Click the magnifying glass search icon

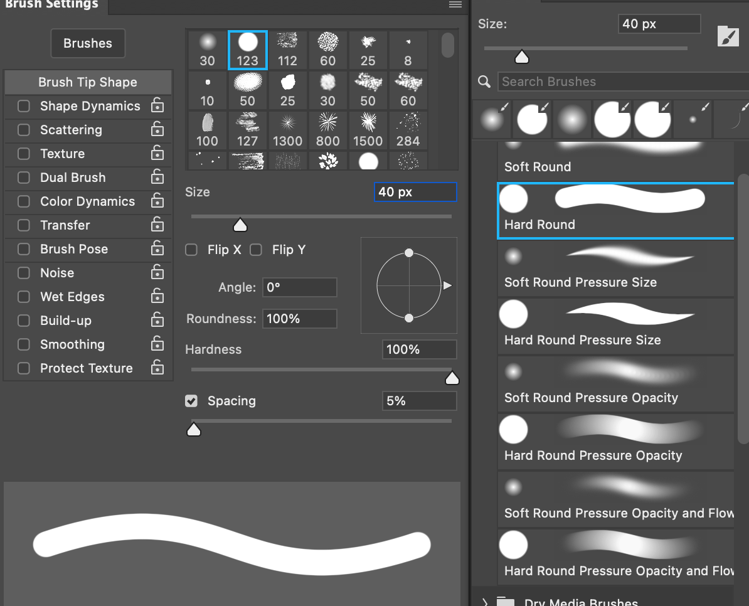tap(483, 82)
